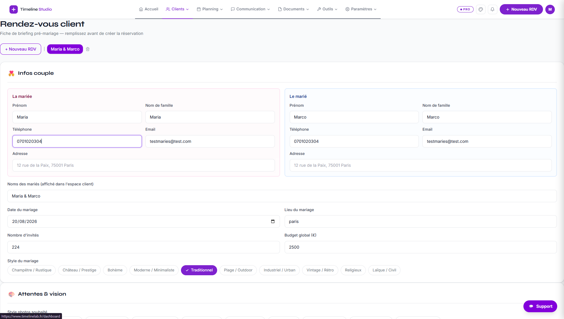
Task: Open the Communication menu
Action: tap(250, 9)
